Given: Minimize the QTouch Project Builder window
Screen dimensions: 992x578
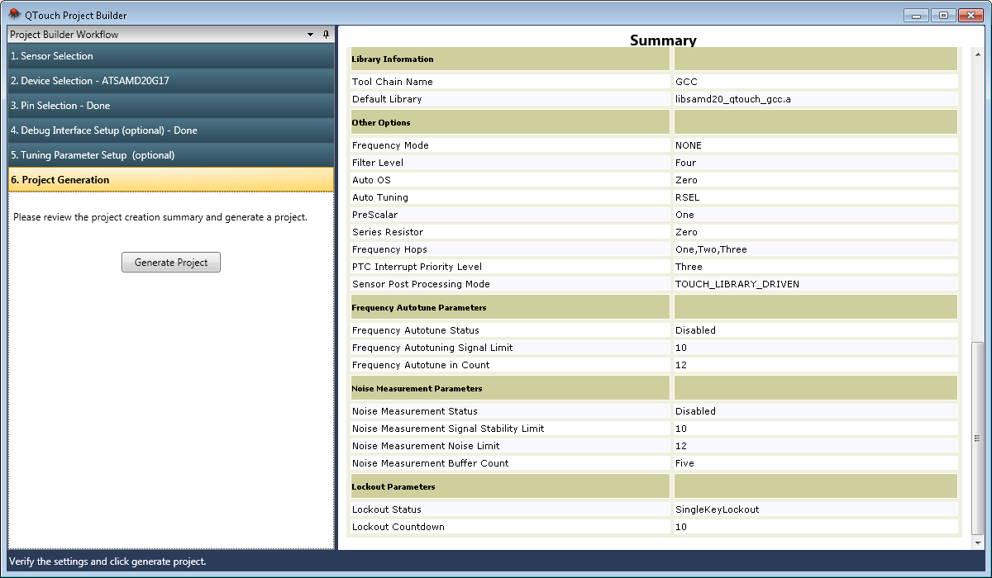Looking at the screenshot, I should pyautogui.click(x=916, y=15).
